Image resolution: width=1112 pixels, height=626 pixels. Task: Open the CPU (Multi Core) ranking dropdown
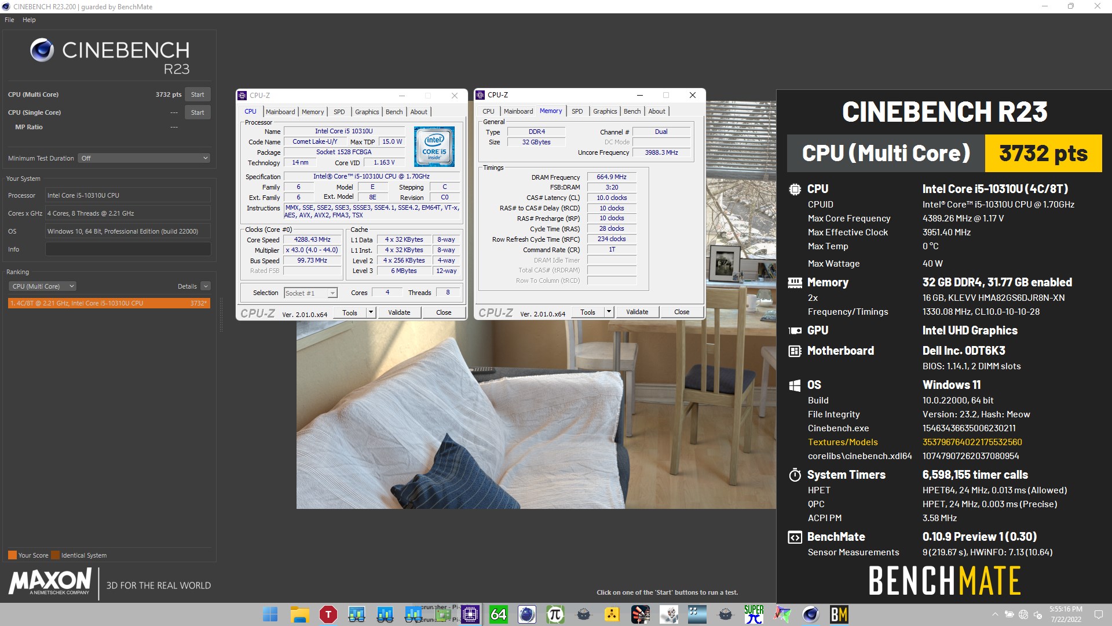42,286
